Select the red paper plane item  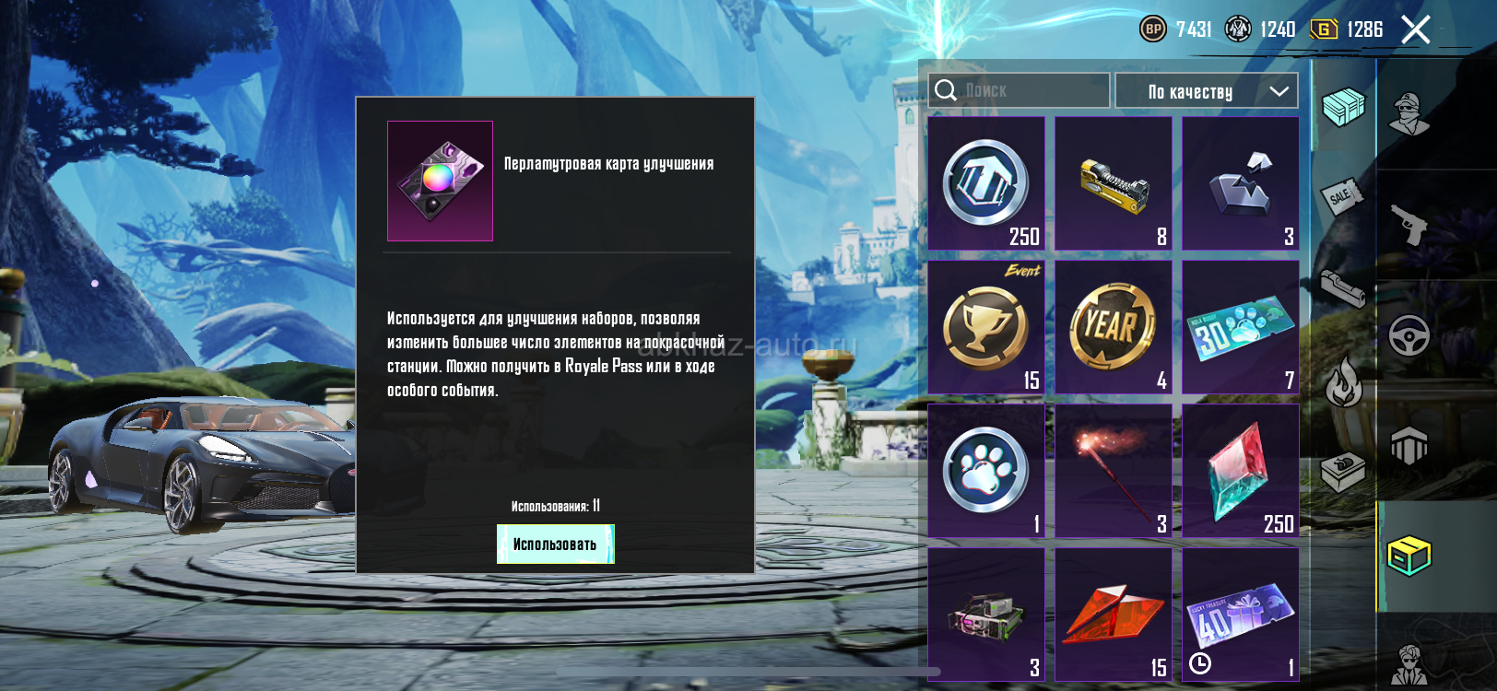(1114, 615)
